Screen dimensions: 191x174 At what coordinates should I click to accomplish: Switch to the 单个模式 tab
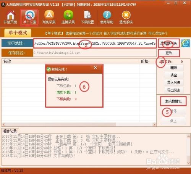[18, 33]
